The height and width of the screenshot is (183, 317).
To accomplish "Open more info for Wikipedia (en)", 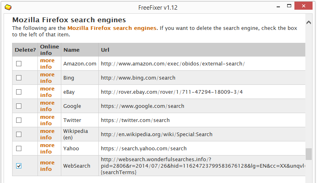I will 47,134.
